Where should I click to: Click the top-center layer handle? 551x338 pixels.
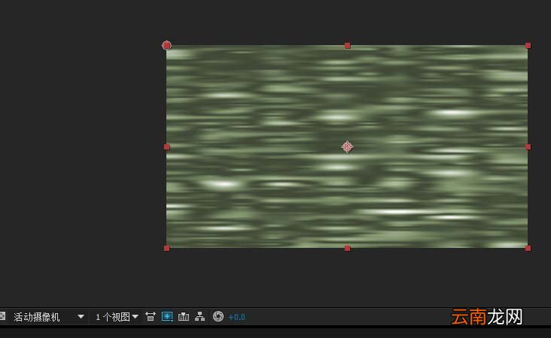click(x=348, y=46)
